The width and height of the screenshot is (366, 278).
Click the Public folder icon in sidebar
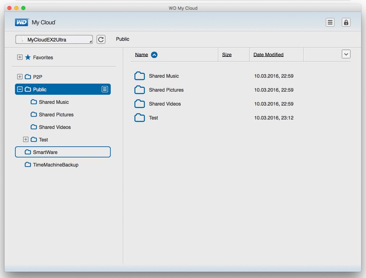click(28, 89)
